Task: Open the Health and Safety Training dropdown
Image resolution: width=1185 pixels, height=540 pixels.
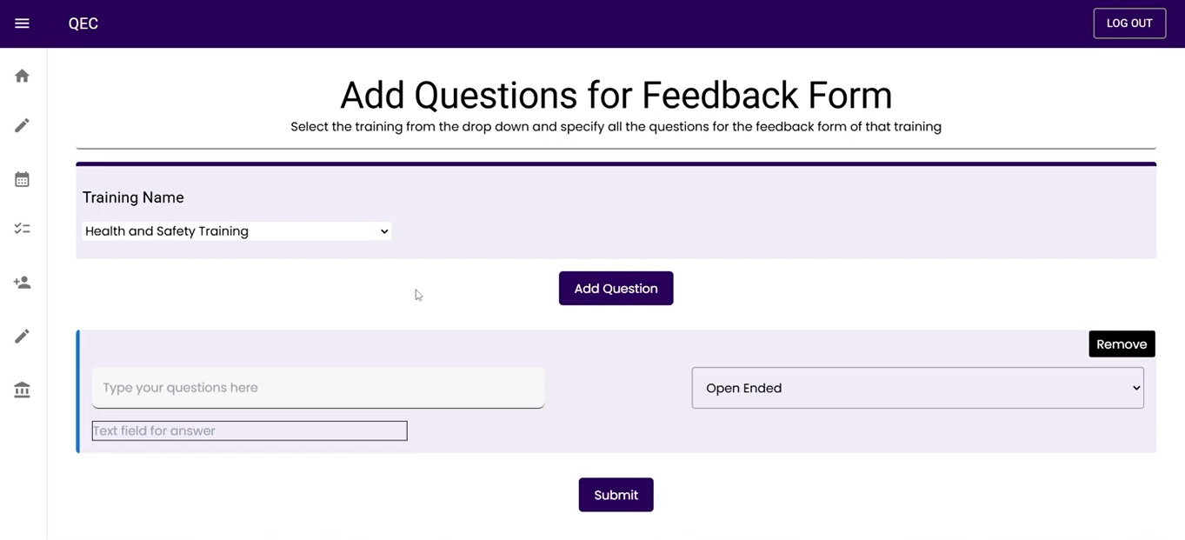Action: coord(235,231)
